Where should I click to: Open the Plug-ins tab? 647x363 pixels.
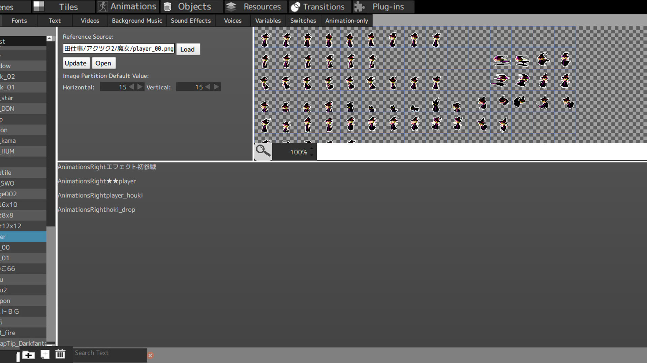(x=383, y=7)
